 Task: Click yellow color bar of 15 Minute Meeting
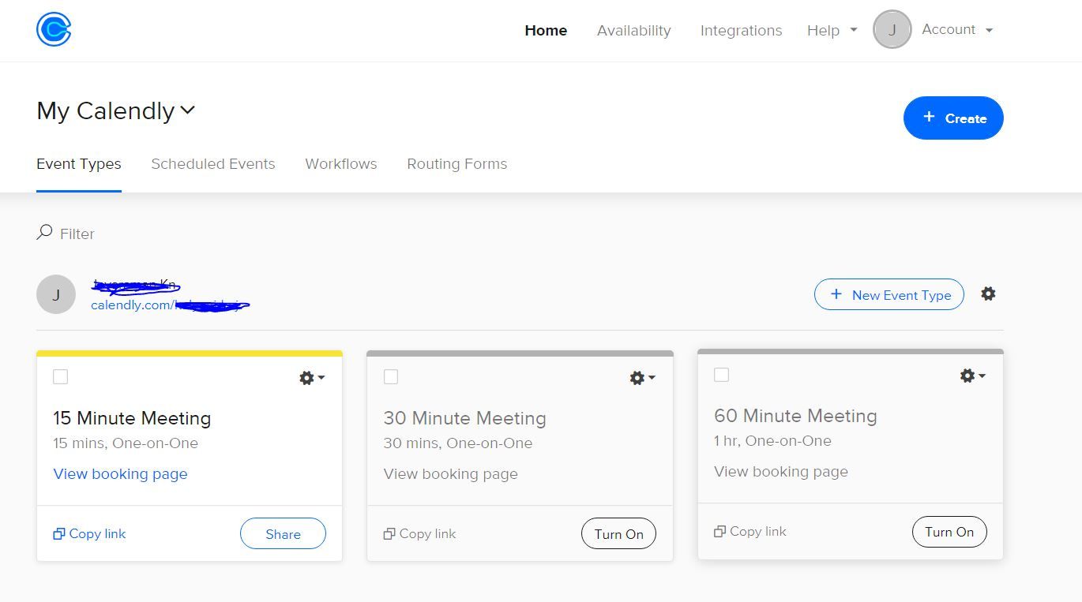click(x=190, y=353)
